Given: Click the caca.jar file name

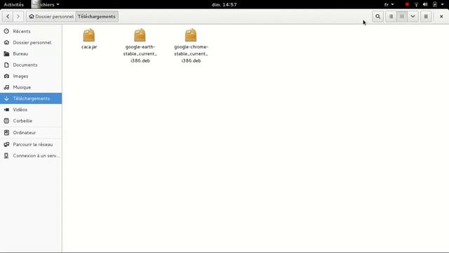Looking at the screenshot, I should pyautogui.click(x=89, y=47).
